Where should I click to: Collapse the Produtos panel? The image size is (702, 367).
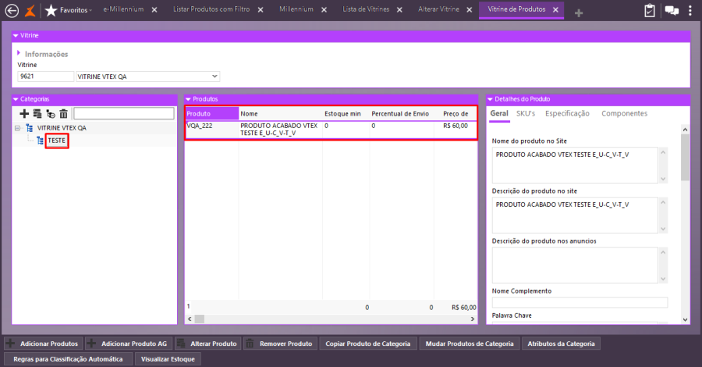(189, 99)
